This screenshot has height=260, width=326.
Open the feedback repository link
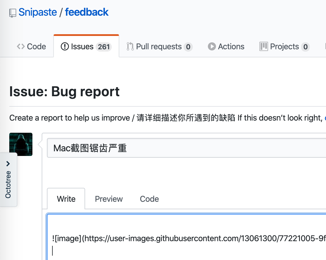pos(87,12)
